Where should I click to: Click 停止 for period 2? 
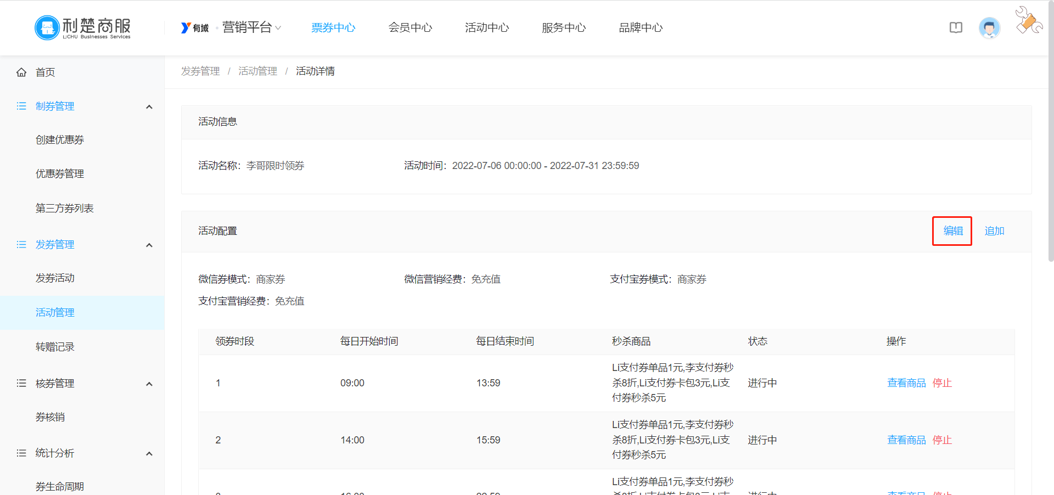click(x=942, y=440)
